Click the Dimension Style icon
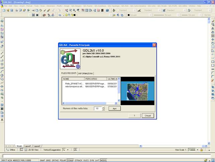The width and height of the screenshot is (215, 162). (139, 10)
